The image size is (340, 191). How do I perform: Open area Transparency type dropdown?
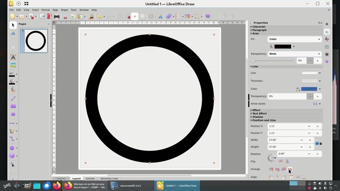tap(295, 54)
